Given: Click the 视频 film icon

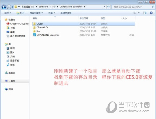Looking at the screenshot, I should click(x=8, y=48).
